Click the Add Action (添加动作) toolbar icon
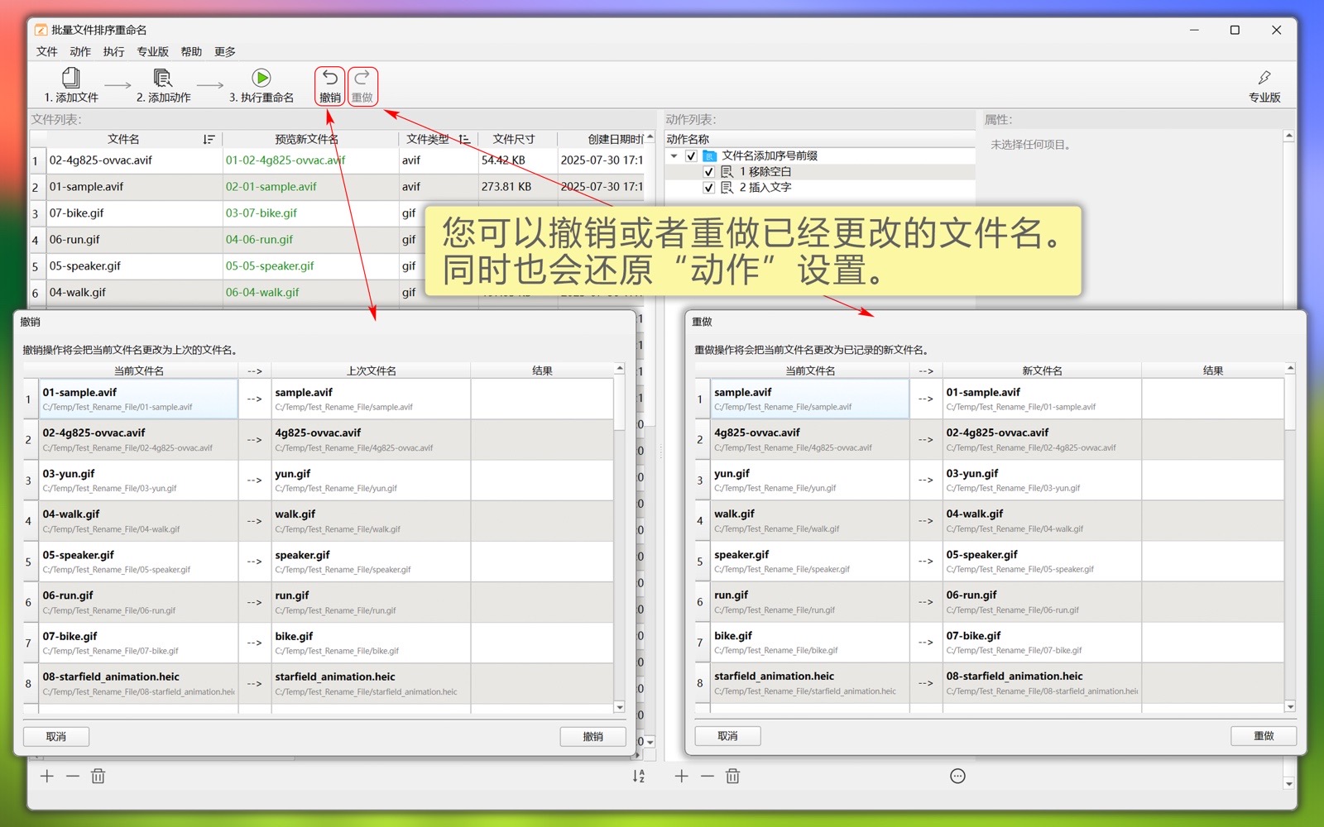 pos(163,79)
